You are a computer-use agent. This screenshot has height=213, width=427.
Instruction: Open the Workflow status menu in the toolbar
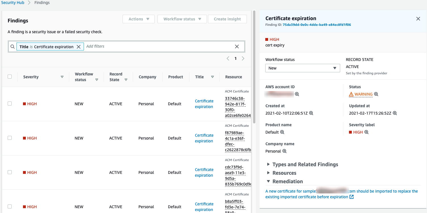(x=182, y=19)
